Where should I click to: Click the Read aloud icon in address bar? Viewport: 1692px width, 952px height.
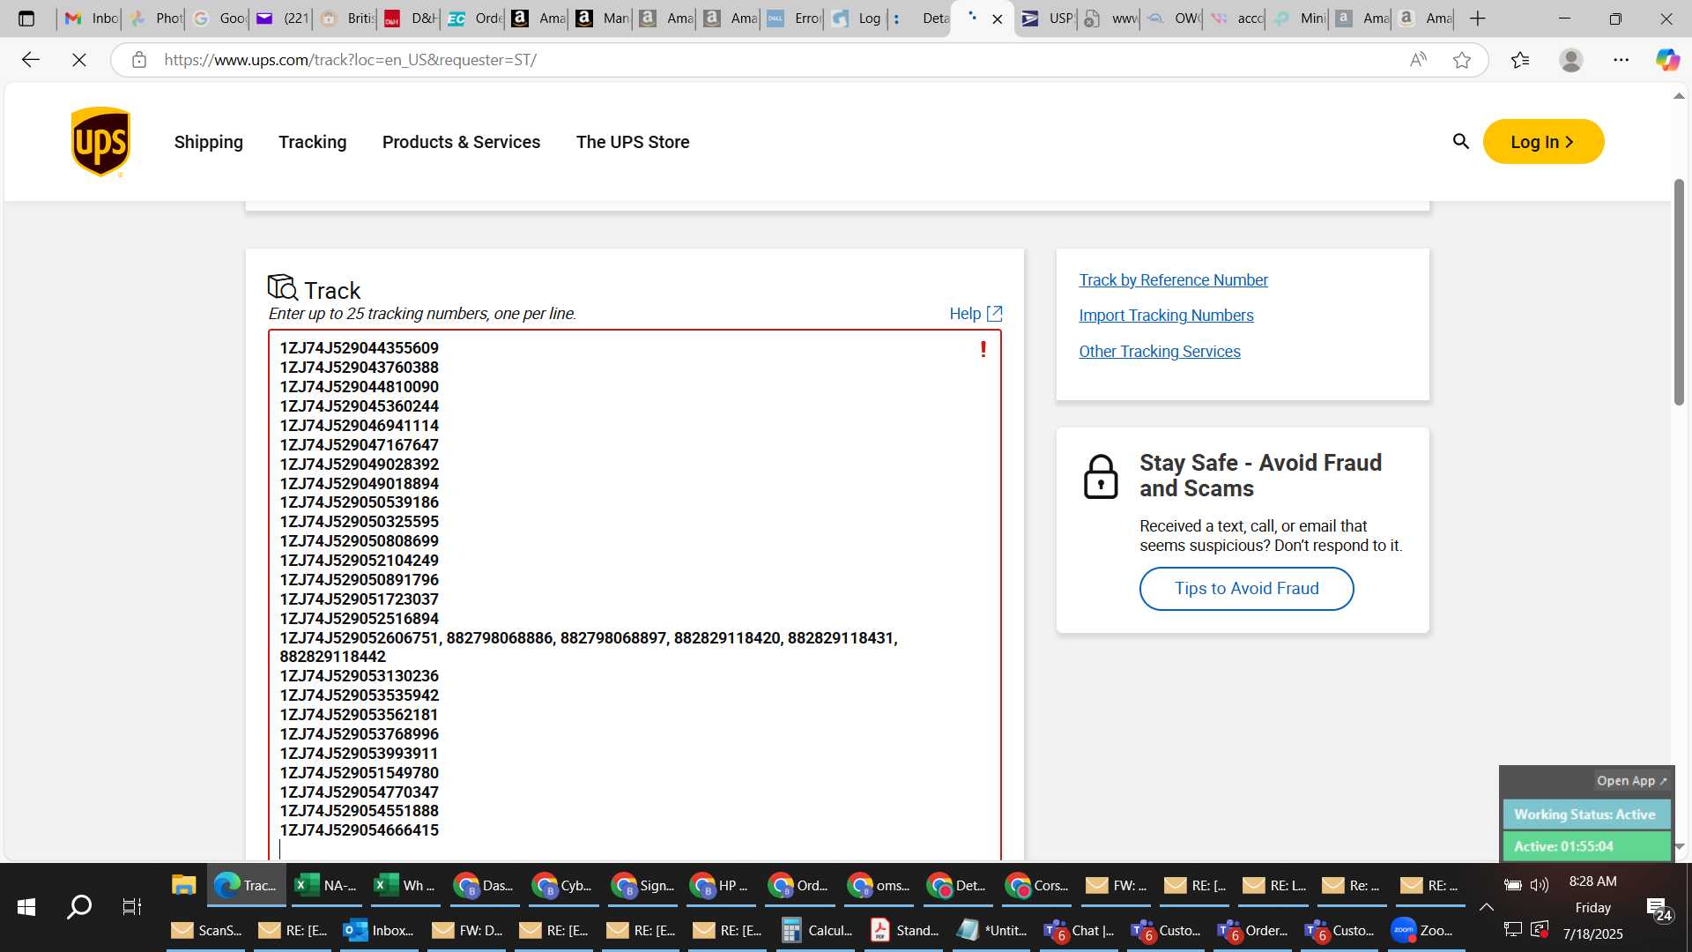coord(1417,60)
